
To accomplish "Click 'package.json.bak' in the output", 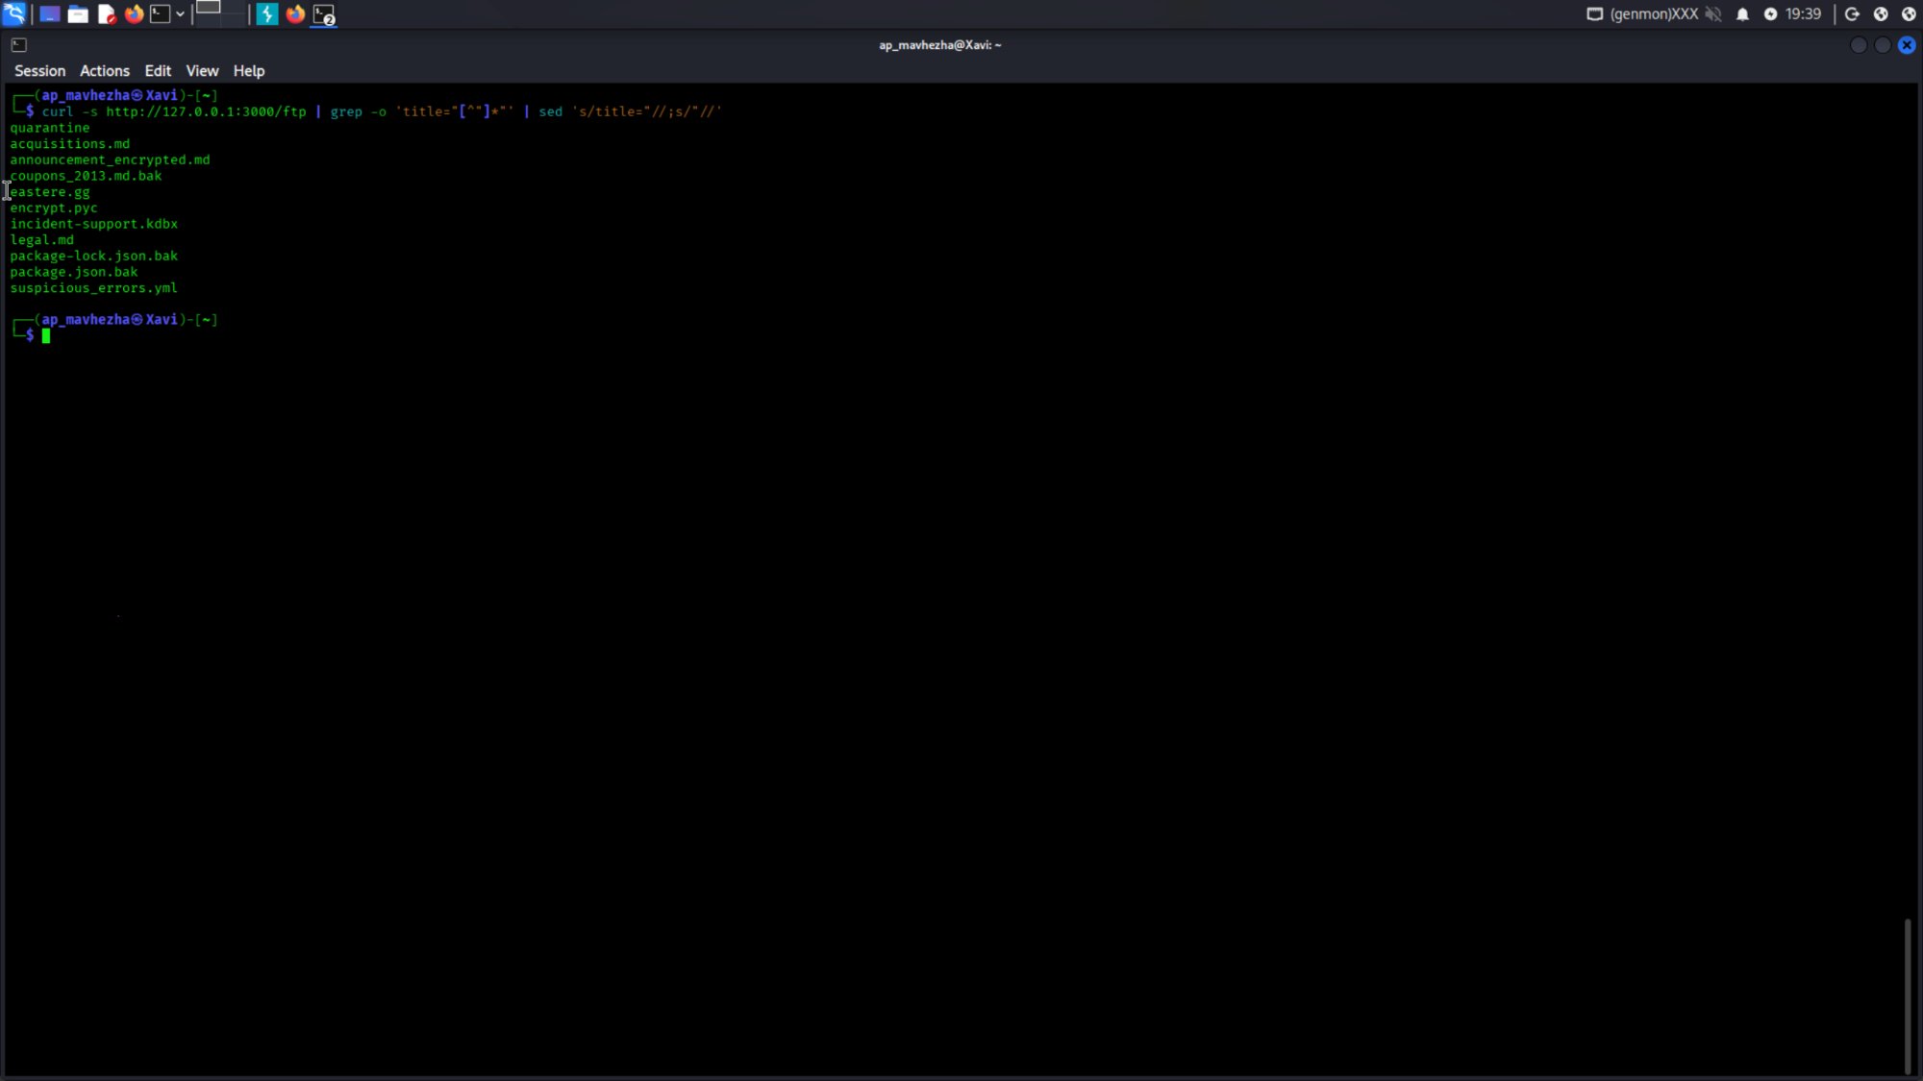I will [74, 272].
